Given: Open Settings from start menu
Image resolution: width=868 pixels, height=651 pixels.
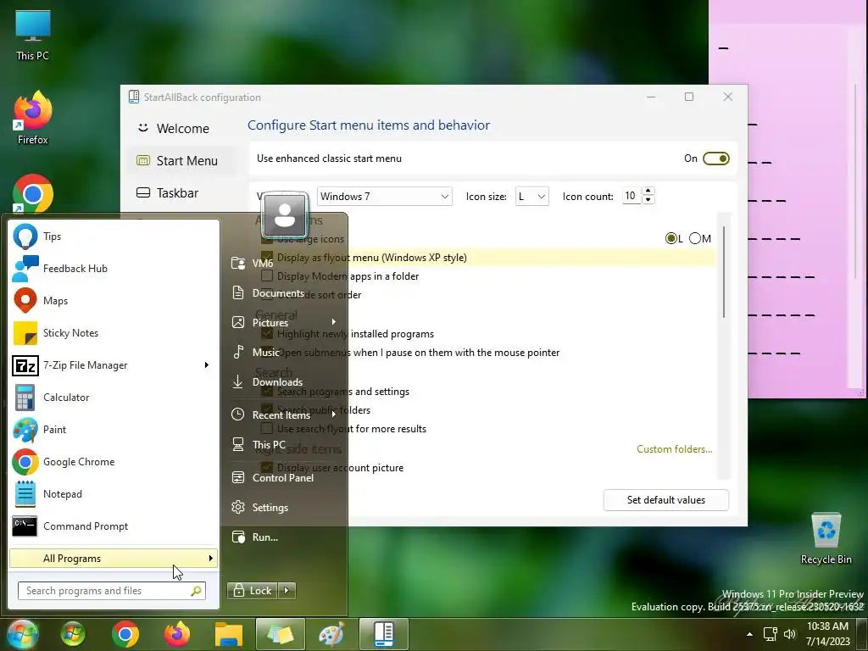Looking at the screenshot, I should tap(284, 507).
